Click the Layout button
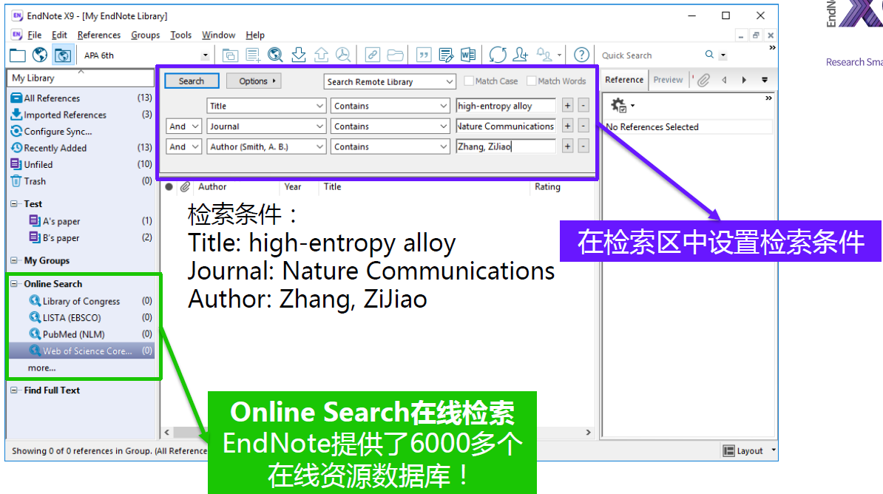Screen dimensions: 883x494 (x=743, y=450)
